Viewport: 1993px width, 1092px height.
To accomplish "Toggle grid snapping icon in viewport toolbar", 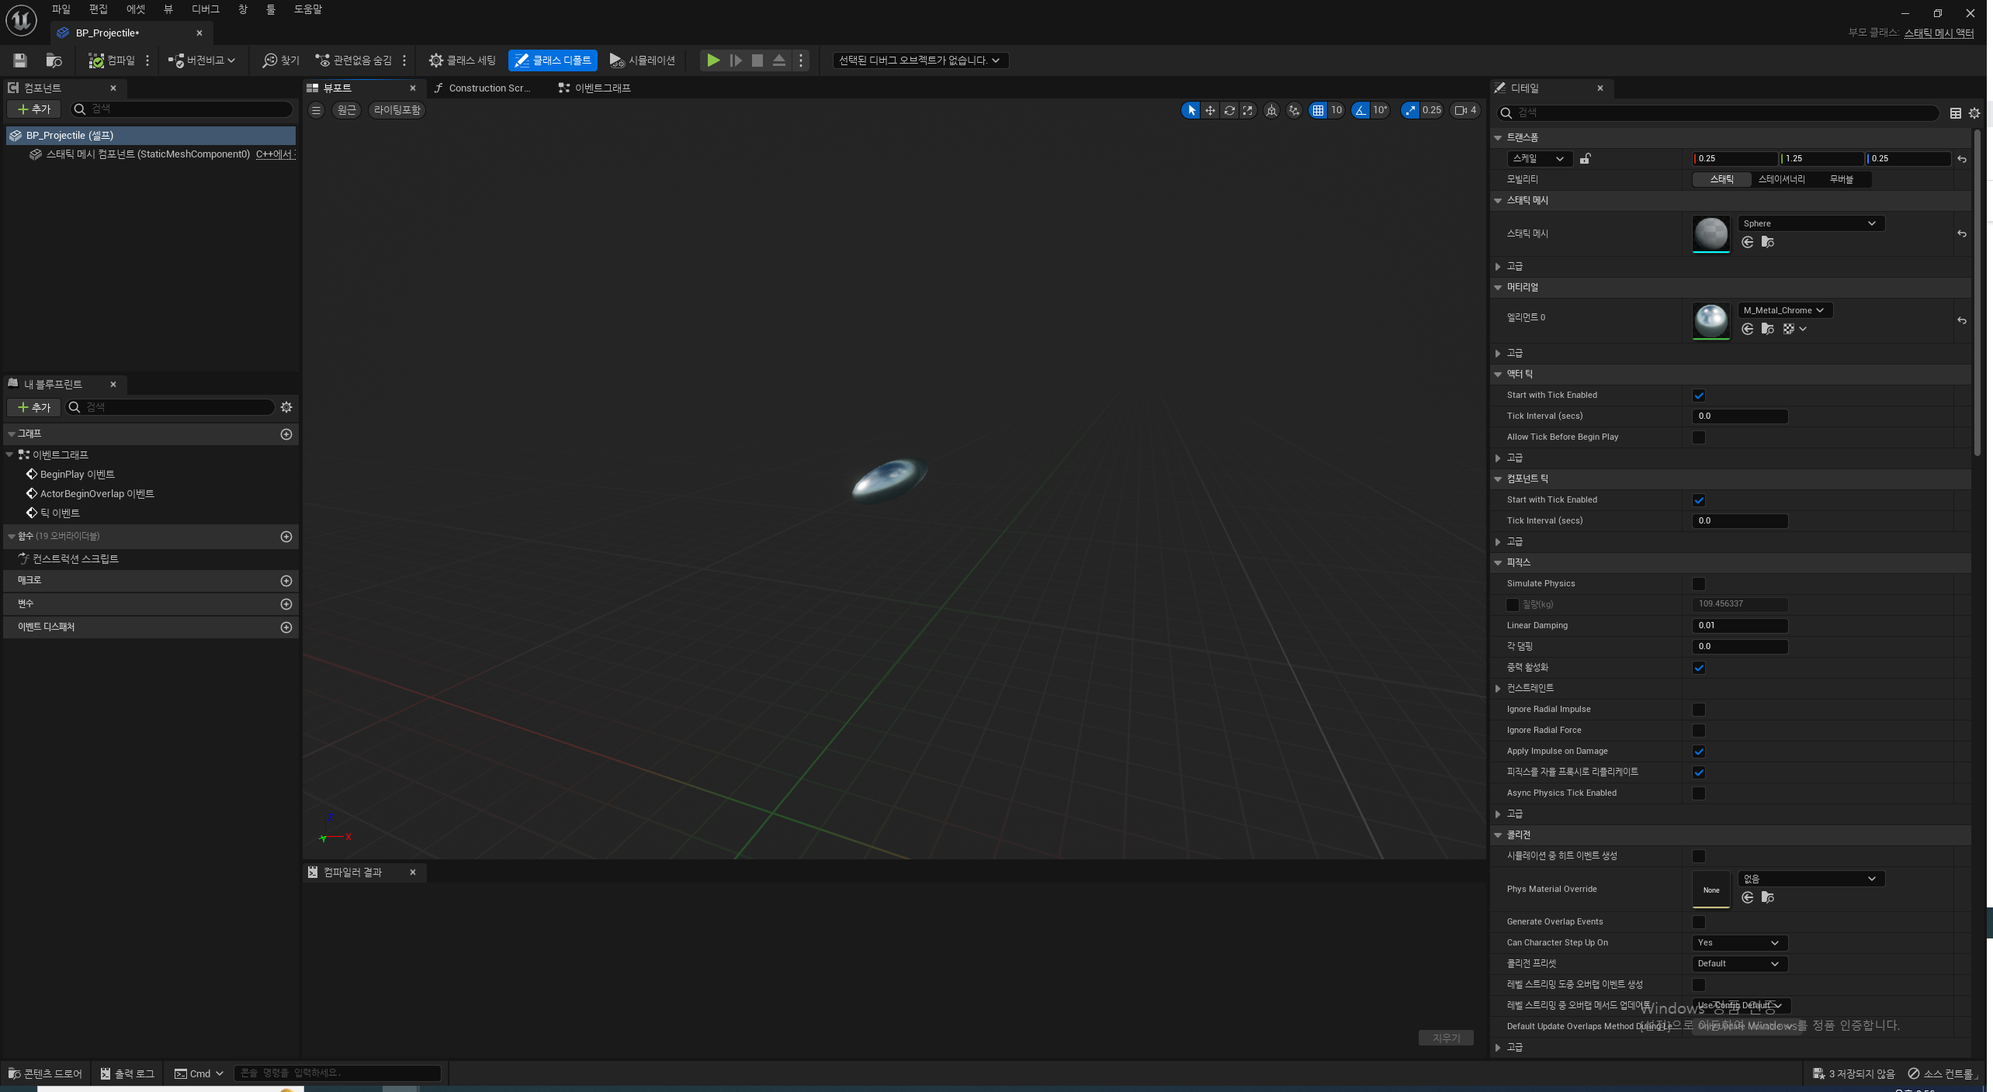I will tap(1318, 110).
